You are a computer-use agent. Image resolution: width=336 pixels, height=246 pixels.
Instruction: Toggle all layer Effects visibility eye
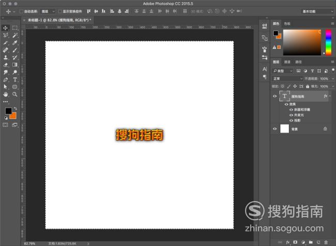(286, 104)
